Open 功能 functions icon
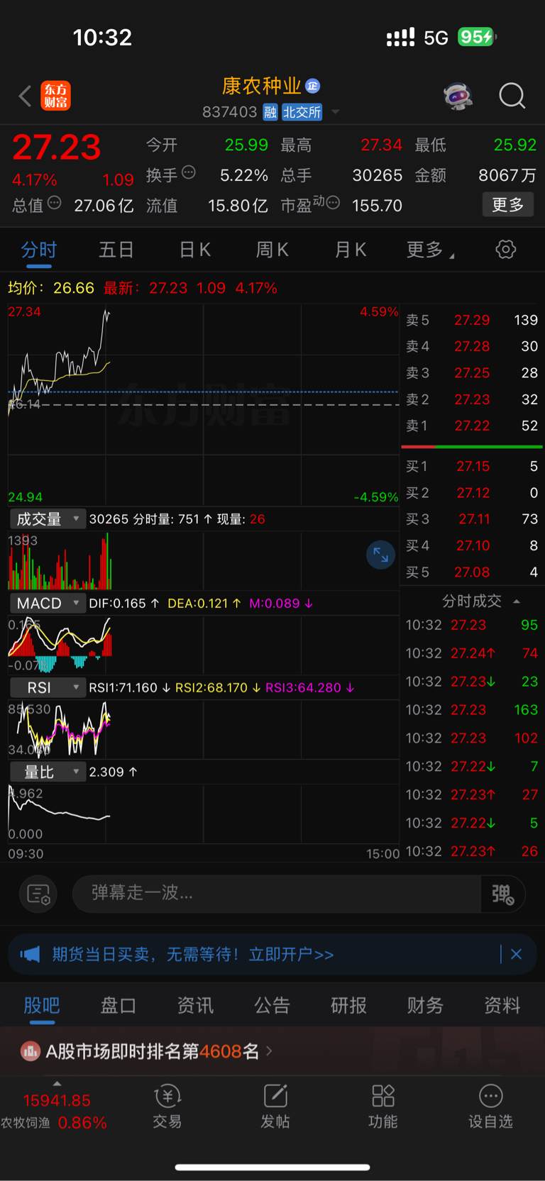 click(x=383, y=1107)
